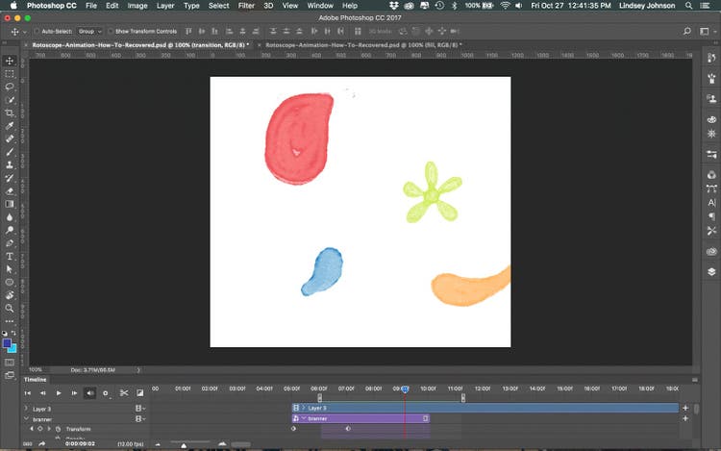Select the Move tool in the toolbox
The height and width of the screenshot is (451, 721).
pyautogui.click(x=10, y=61)
